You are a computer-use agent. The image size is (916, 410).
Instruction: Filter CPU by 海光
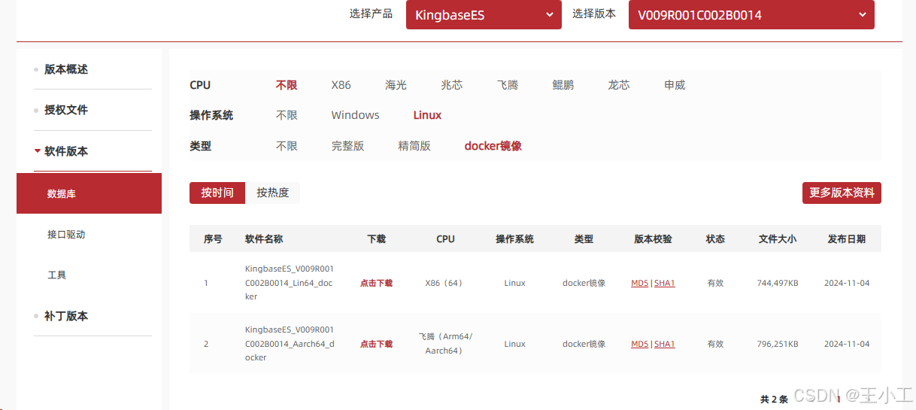[x=396, y=85]
